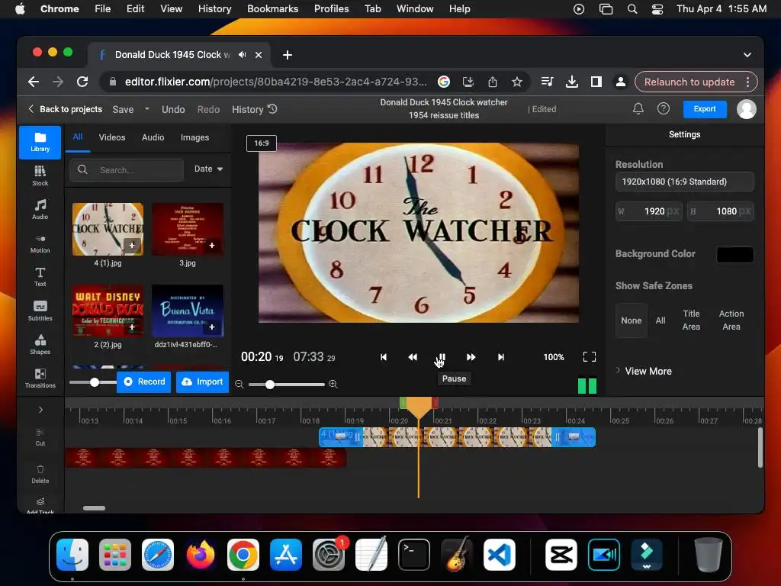The image size is (781, 586).
Task: Open the Resolution dropdown
Action: (x=684, y=182)
